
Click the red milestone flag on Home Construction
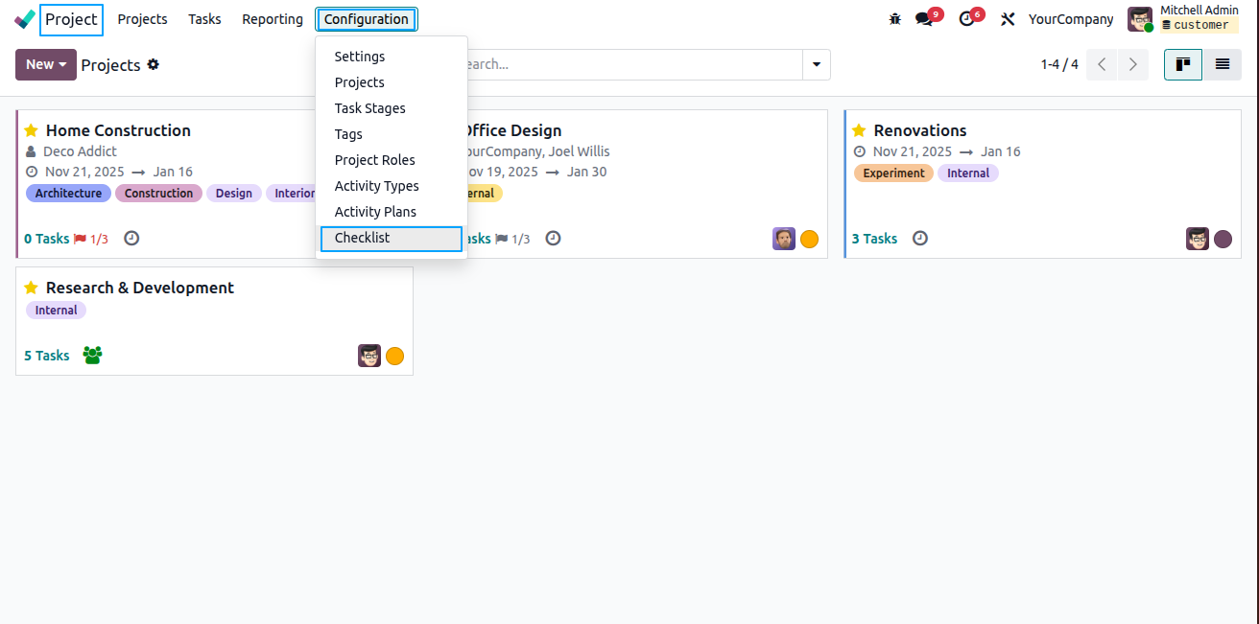(81, 239)
